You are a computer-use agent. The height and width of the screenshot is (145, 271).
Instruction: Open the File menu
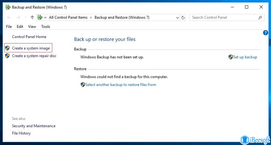coord(9,27)
